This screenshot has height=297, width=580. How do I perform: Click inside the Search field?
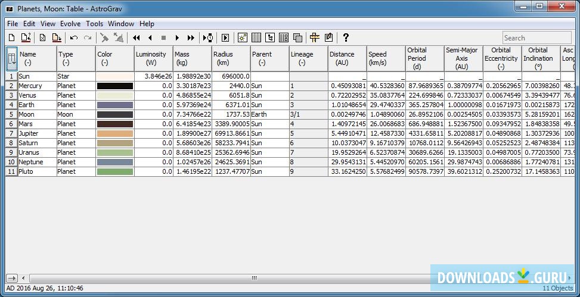pos(536,37)
